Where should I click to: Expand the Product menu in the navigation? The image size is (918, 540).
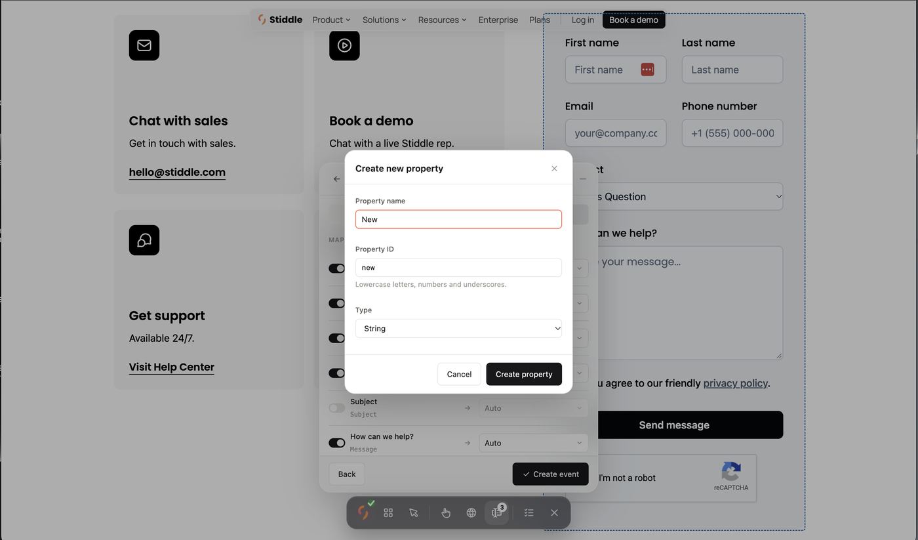click(x=331, y=20)
